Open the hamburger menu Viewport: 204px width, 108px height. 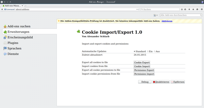coord(202,9)
